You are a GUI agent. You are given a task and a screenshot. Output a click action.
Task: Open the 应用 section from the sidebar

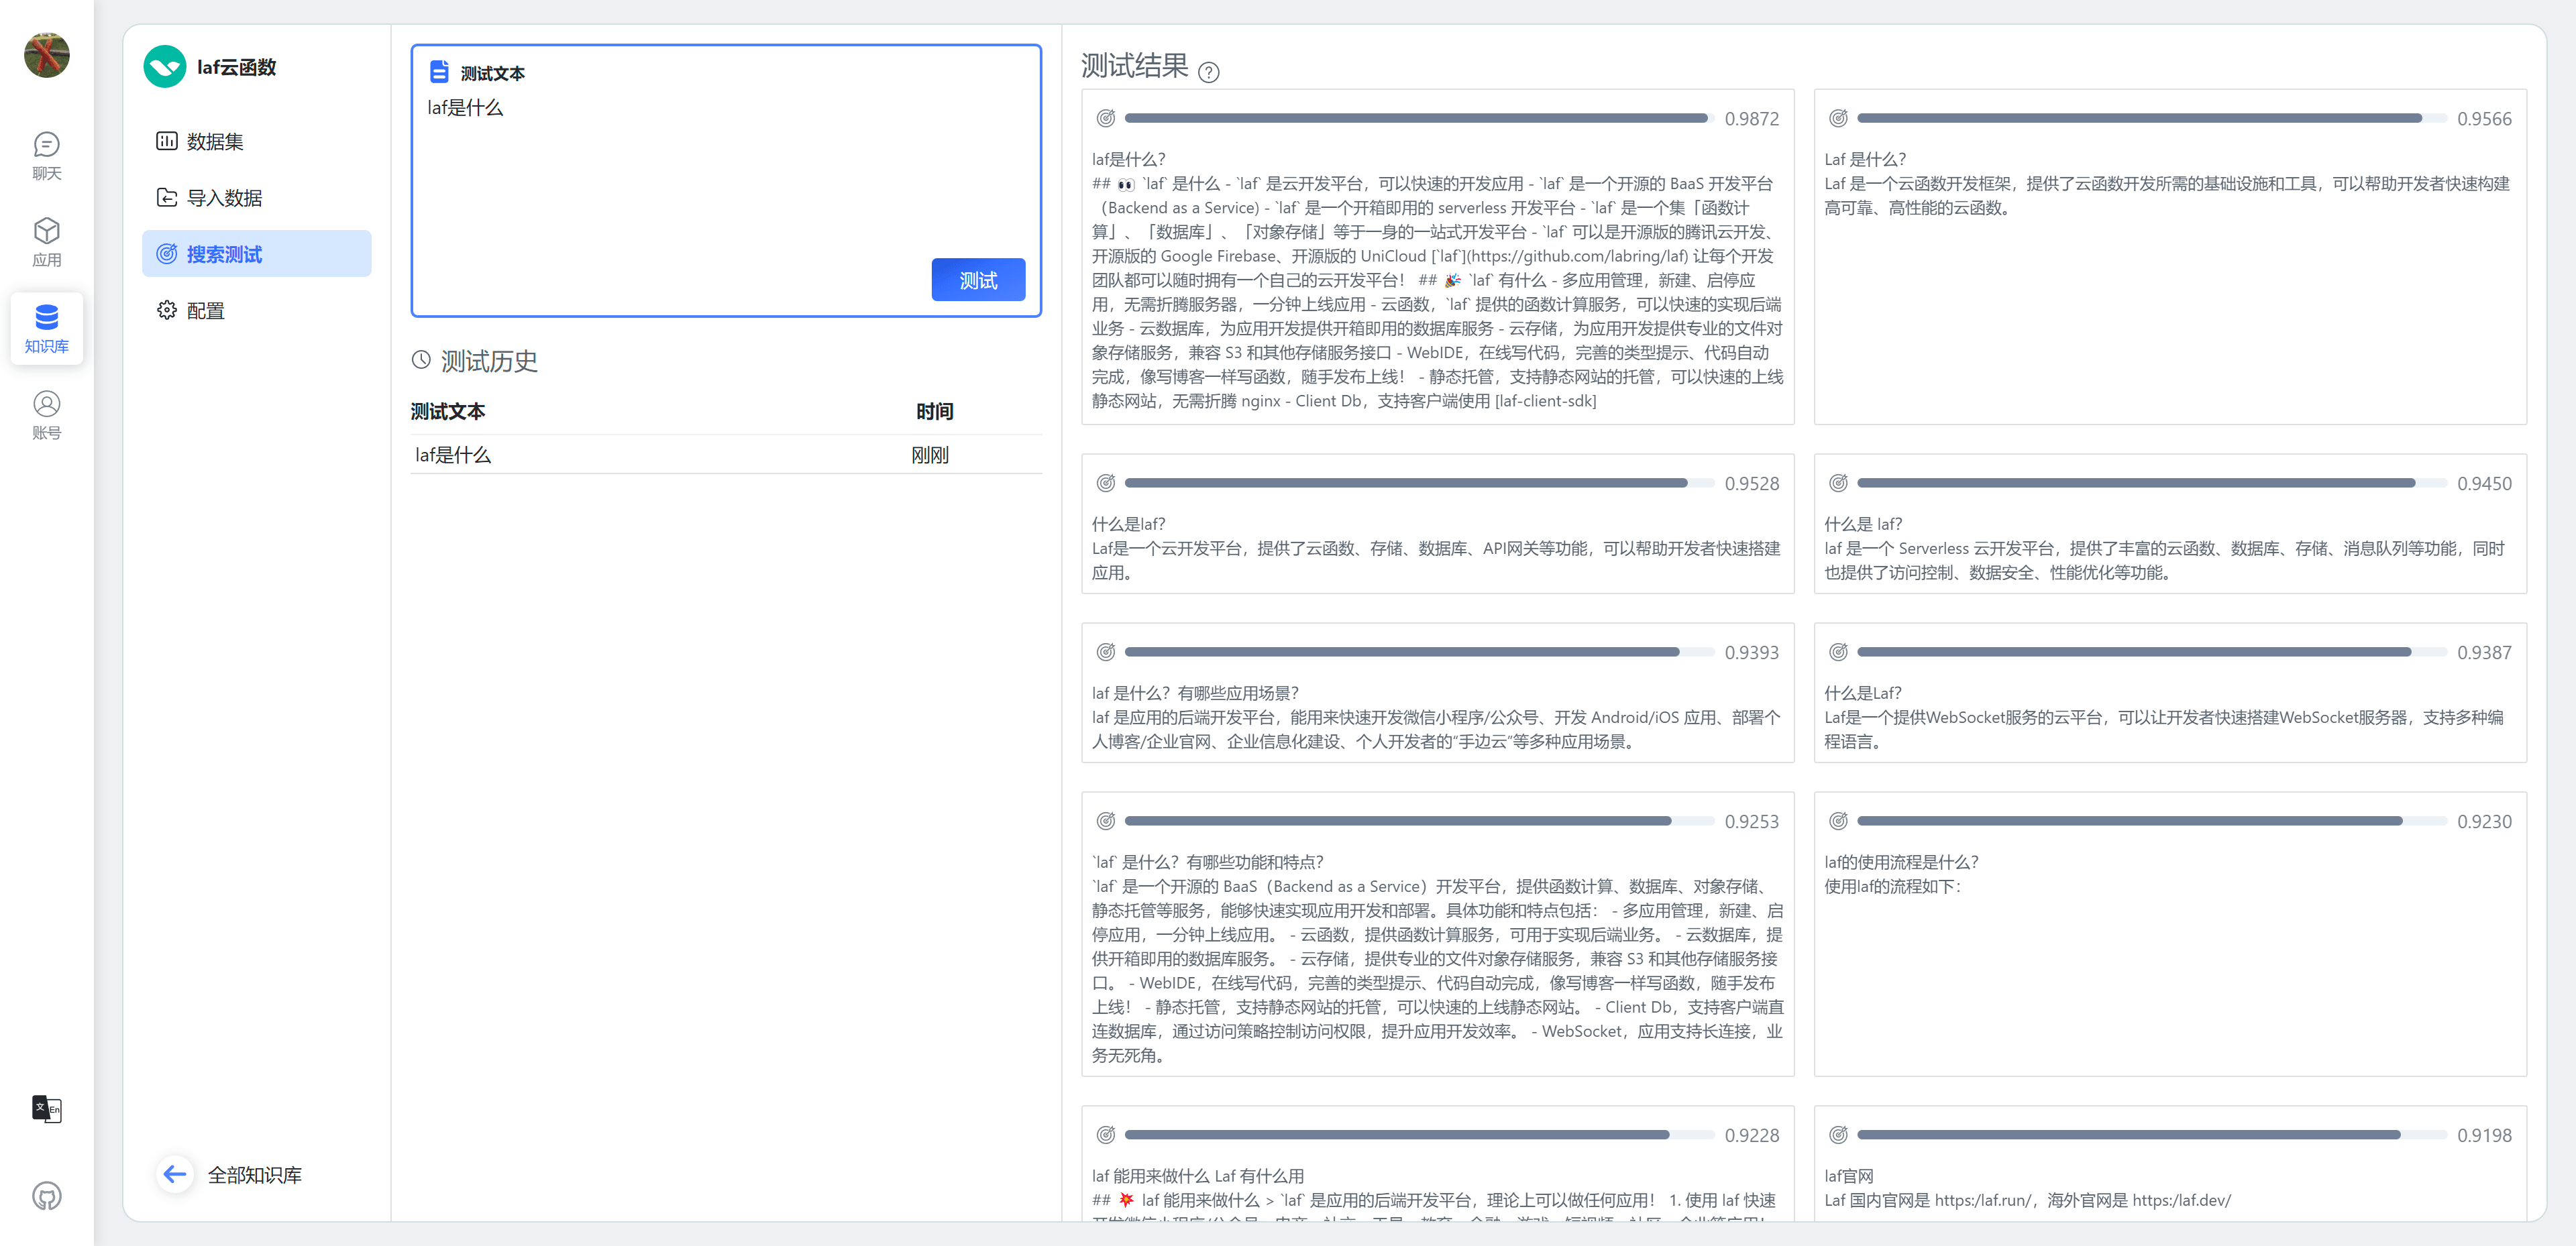(x=46, y=241)
